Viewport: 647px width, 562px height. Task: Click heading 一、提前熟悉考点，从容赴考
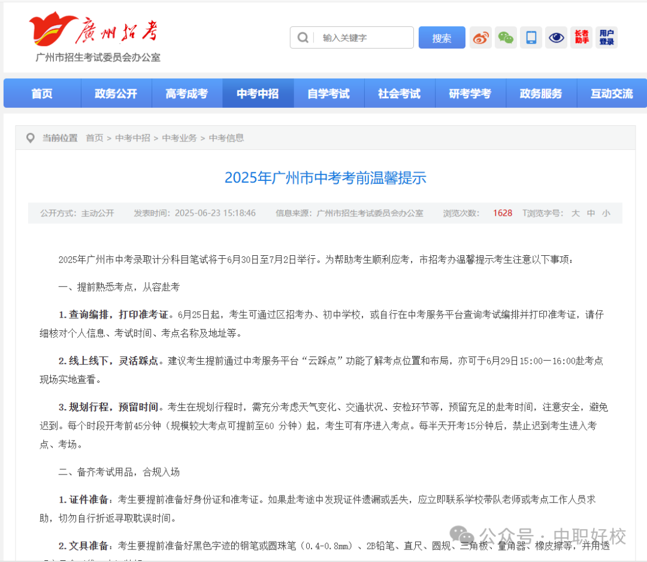click(x=119, y=287)
